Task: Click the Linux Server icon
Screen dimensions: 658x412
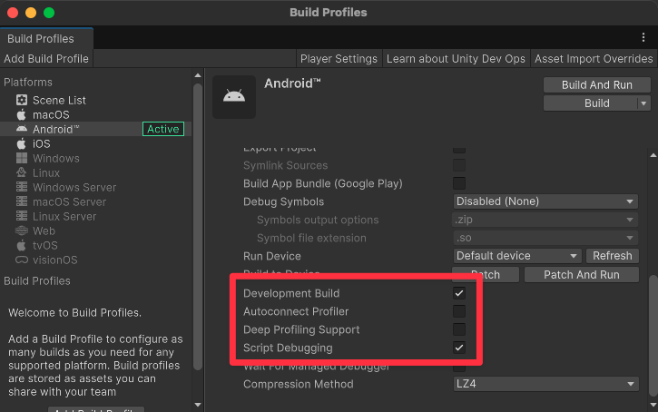Action: pyautogui.click(x=22, y=216)
